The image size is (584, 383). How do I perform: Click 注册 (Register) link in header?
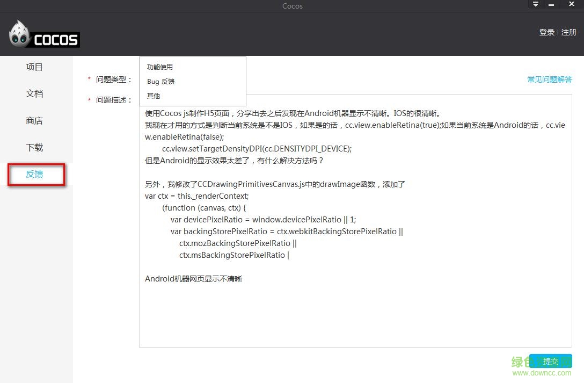(x=569, y=32)
